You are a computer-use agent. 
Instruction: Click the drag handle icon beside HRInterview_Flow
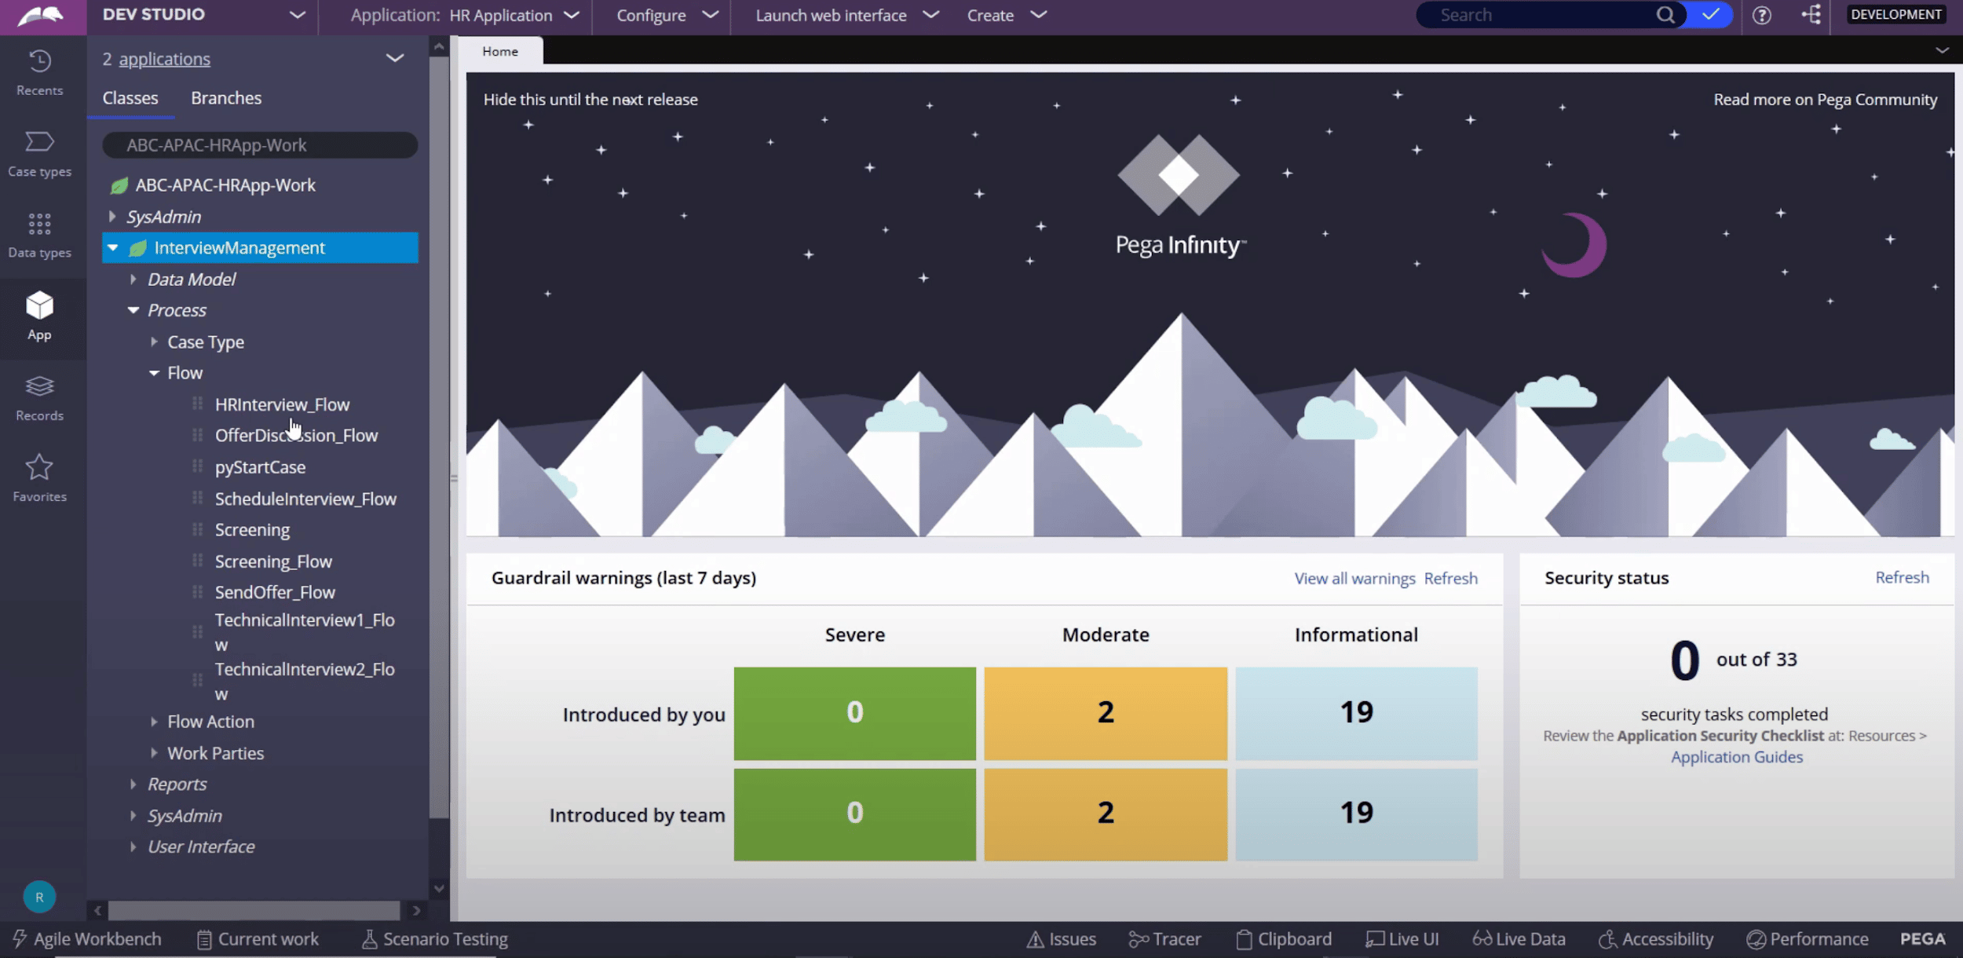tap(197, 404)
